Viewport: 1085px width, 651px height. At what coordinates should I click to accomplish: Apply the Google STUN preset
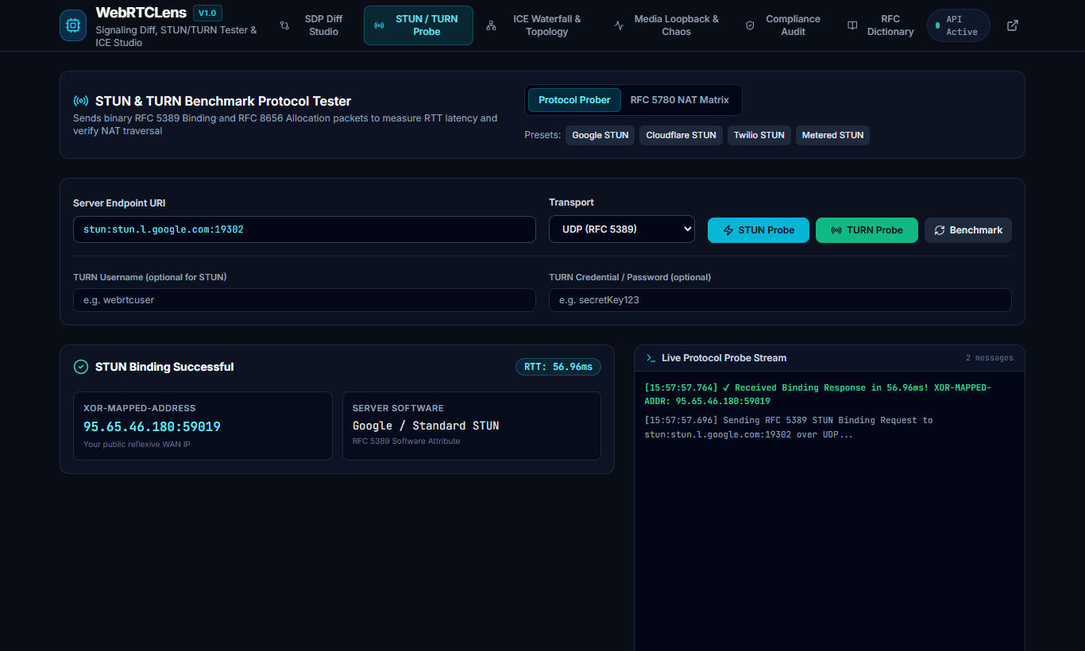600,135
